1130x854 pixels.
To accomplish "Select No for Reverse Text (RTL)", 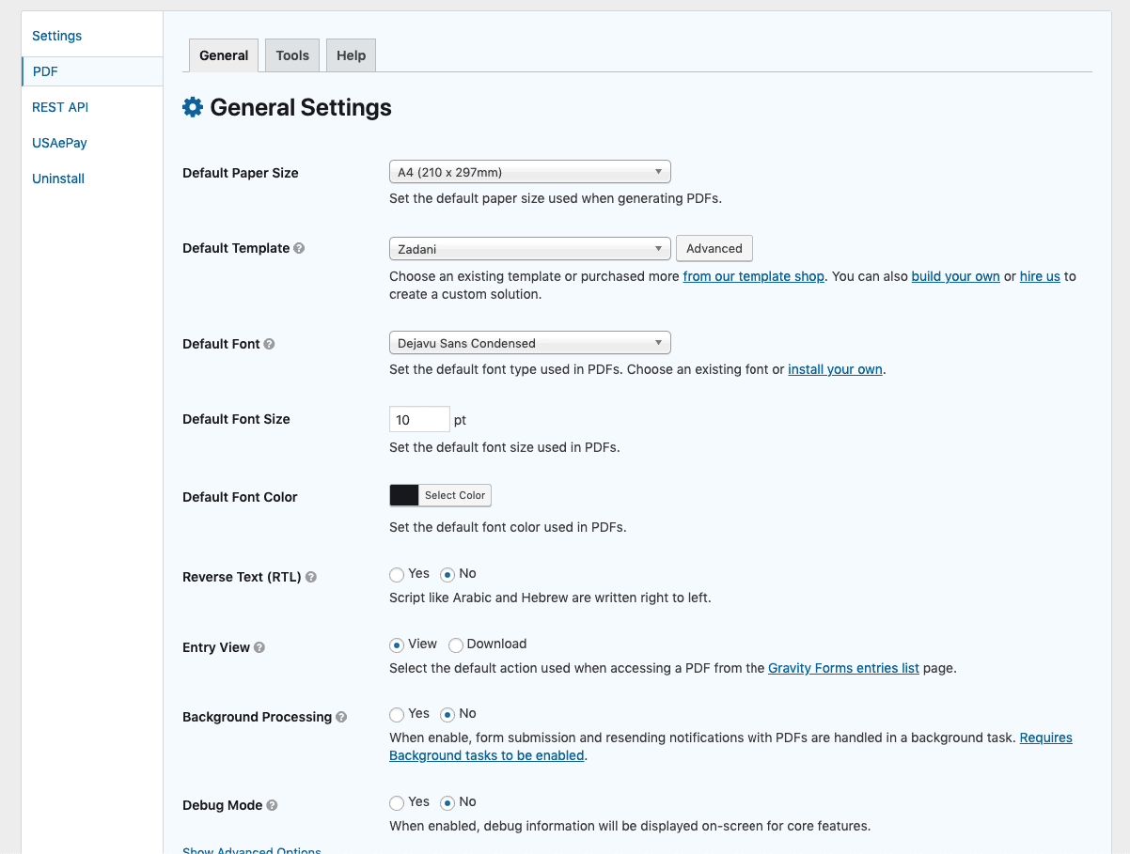I will click(x=447, y=574).
